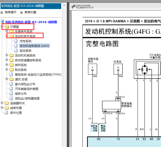Click the 搭铁分布 document icon

point(11,93)
